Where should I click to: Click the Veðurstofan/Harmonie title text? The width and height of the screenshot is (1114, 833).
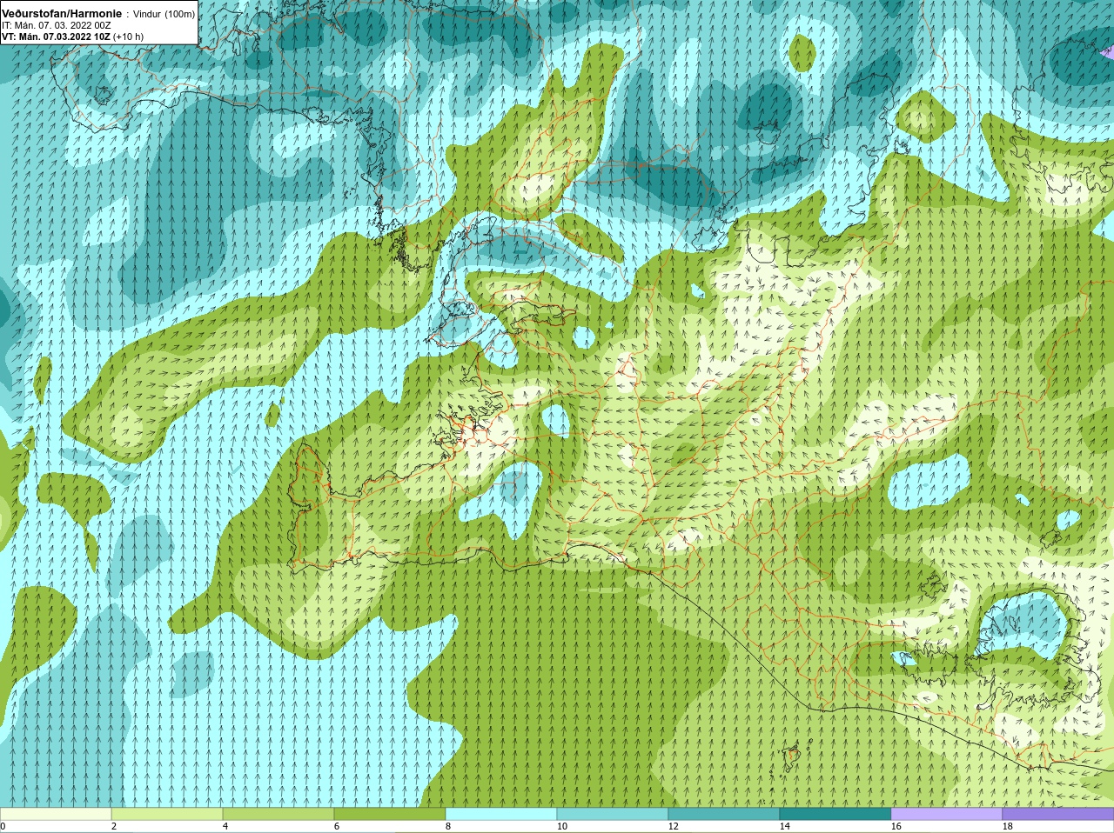tap(62, 13)
